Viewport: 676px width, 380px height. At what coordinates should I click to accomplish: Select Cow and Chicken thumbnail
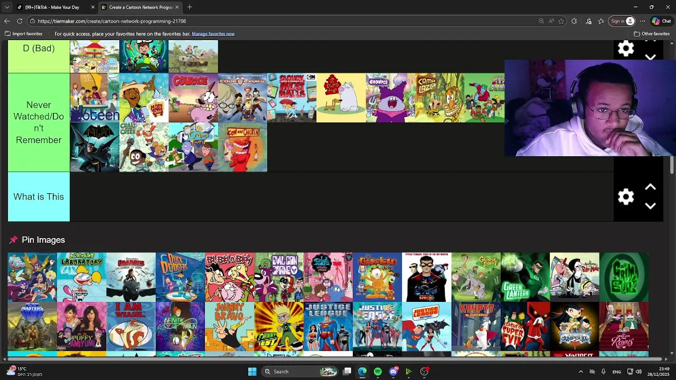(242, 147)
